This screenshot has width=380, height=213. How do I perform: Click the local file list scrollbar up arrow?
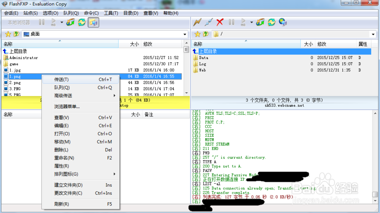pyautogui.click(x=186, y=43)
